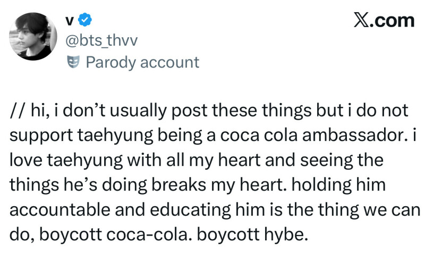
Task: Click the X logo in the watermark
Action: [362, 20]
